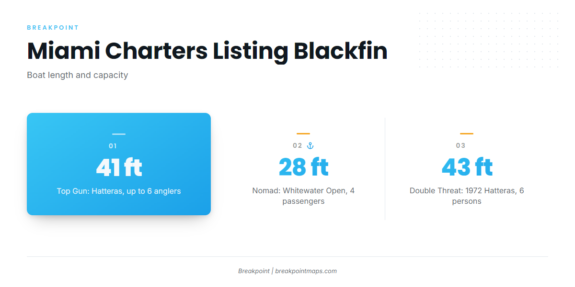Screen dimensions: 575x287
Task: Select the blue Top Gun card
Action: [x=119, y=164]
